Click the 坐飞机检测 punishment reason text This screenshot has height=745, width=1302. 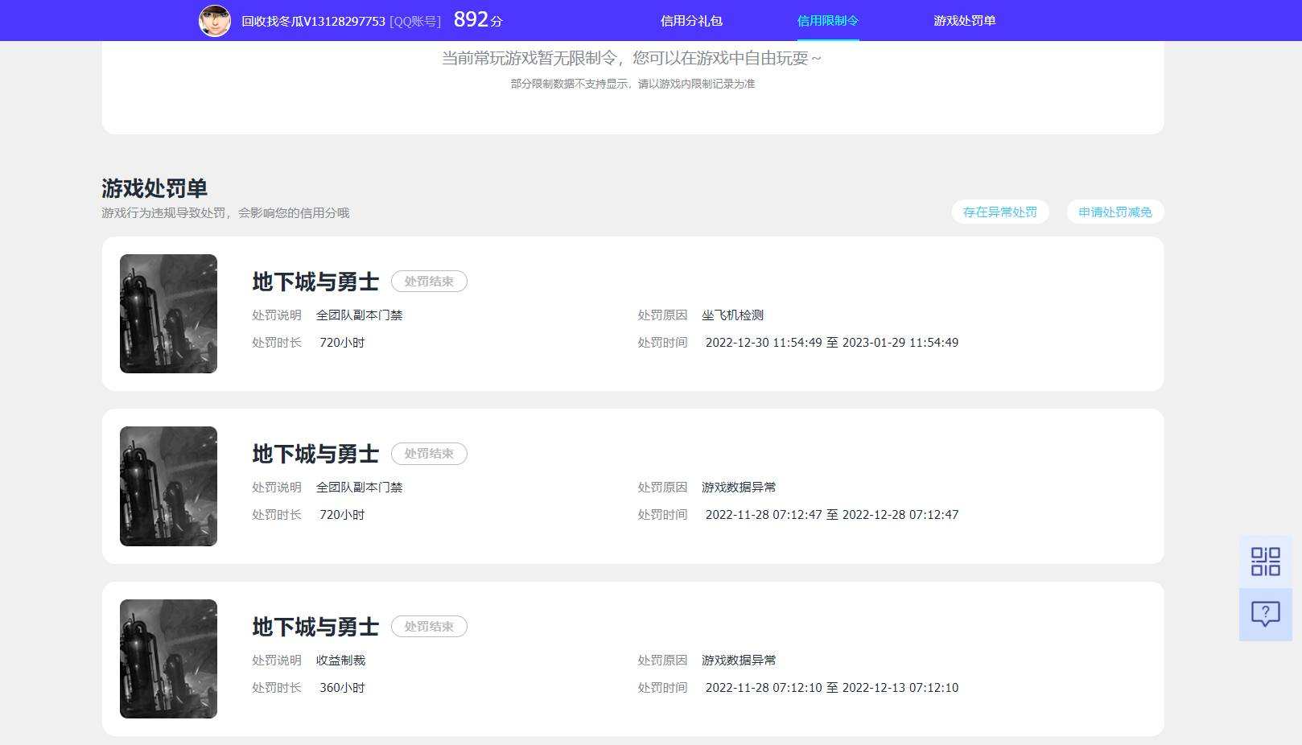(732, 315)
